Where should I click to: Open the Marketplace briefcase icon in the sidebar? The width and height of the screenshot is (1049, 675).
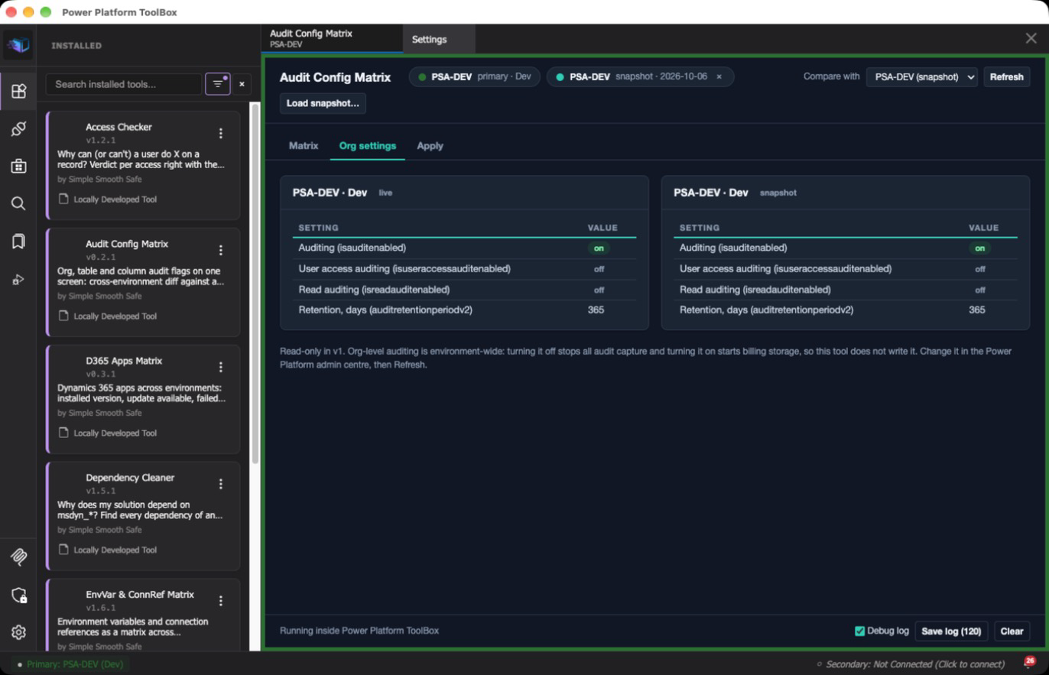18,166
